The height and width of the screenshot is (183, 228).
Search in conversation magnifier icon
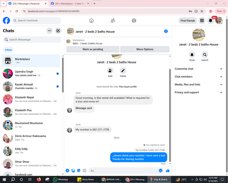point(205,54)
